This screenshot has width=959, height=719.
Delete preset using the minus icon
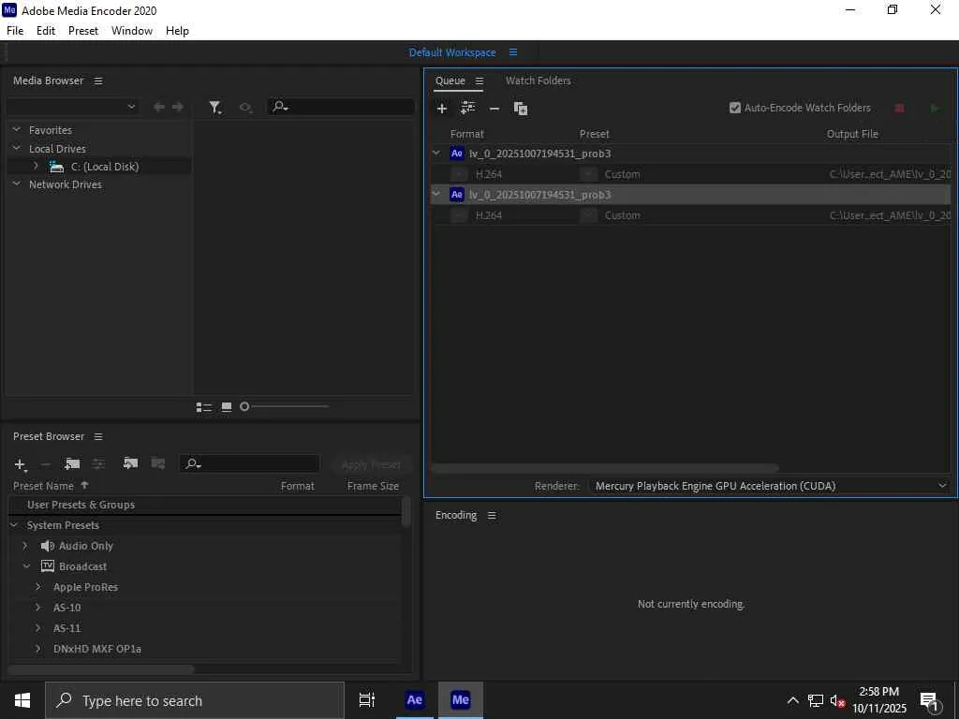click(x=45, y=464)
